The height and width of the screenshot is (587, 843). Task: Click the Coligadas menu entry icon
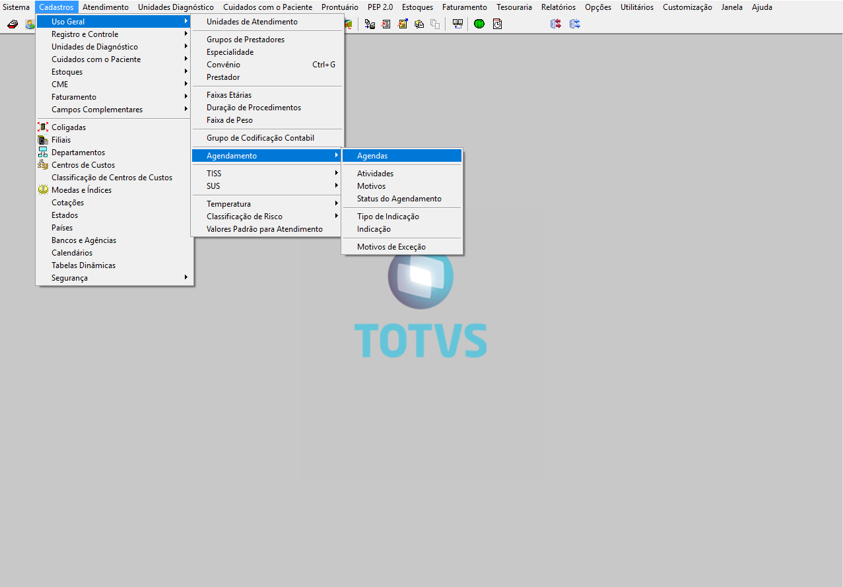[43, 127]
